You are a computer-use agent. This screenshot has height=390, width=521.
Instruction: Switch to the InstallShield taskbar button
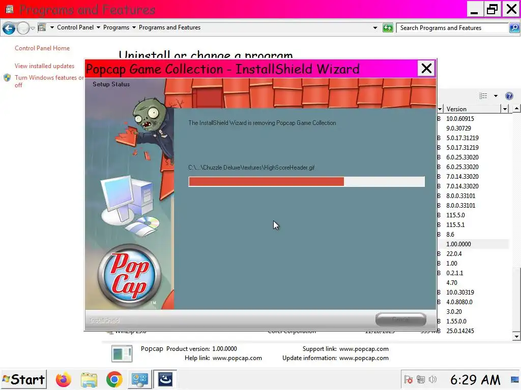tap(165, 379)
